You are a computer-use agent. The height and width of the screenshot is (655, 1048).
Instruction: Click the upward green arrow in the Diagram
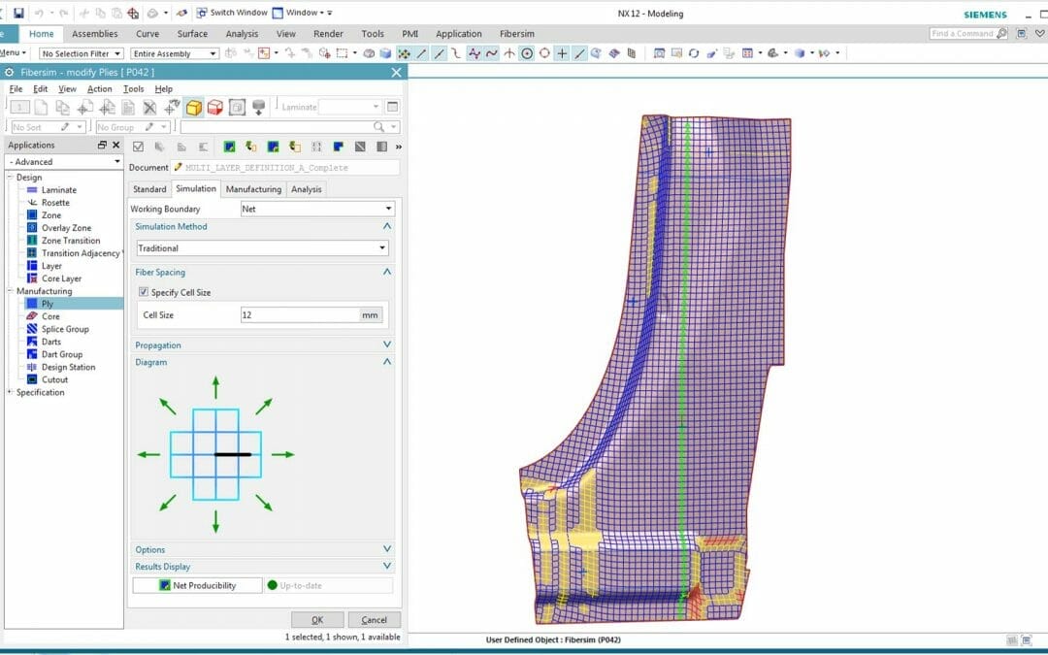(215, 387)
